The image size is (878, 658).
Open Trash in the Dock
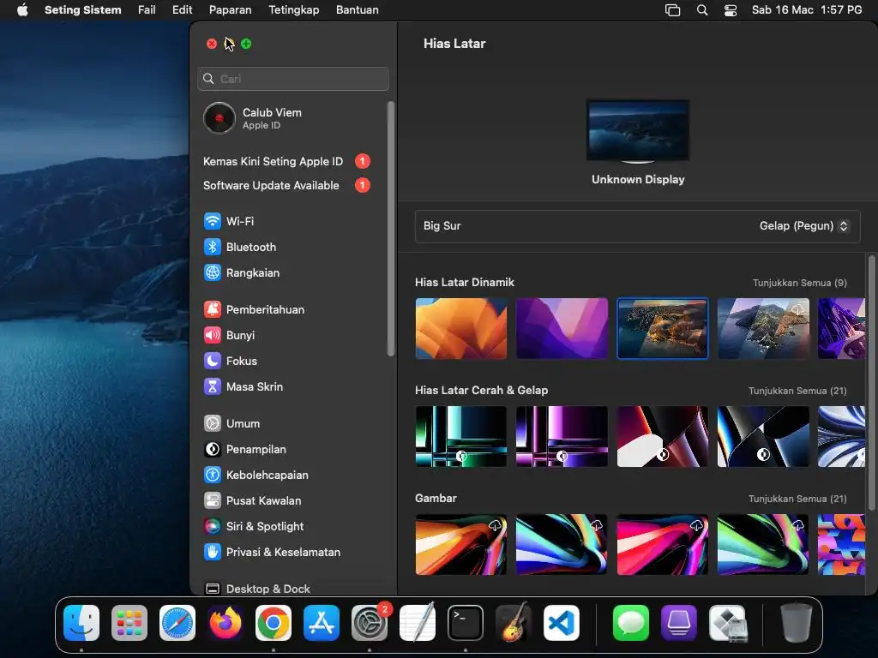(x=796, y=623)
